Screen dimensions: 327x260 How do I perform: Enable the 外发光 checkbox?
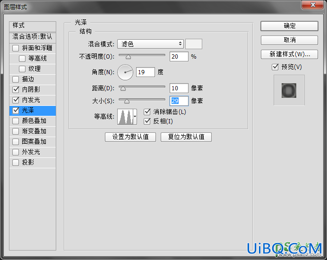point(16,152)
